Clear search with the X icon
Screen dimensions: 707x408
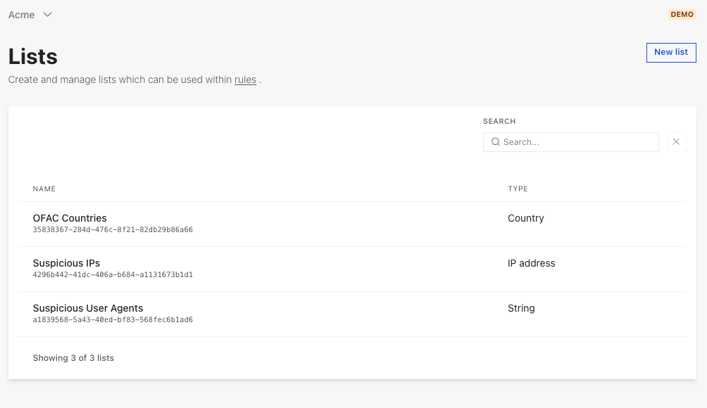coord(676,142)
